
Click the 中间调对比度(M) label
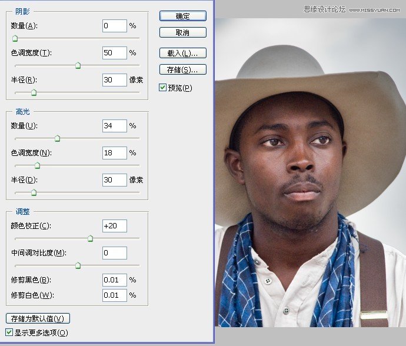pyautogui.click(x=39, y=253)
